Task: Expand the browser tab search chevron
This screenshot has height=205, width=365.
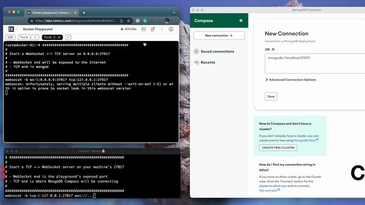Action: click(x=174, y=13)
